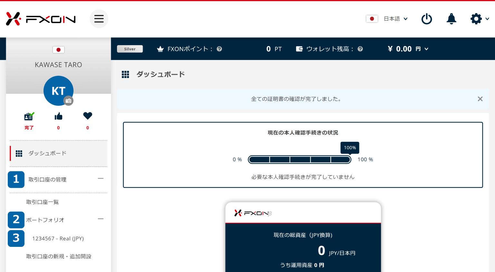Click the KT profile avatar
The width and height of the screenshot is (495, 272).
pos(58,91)
